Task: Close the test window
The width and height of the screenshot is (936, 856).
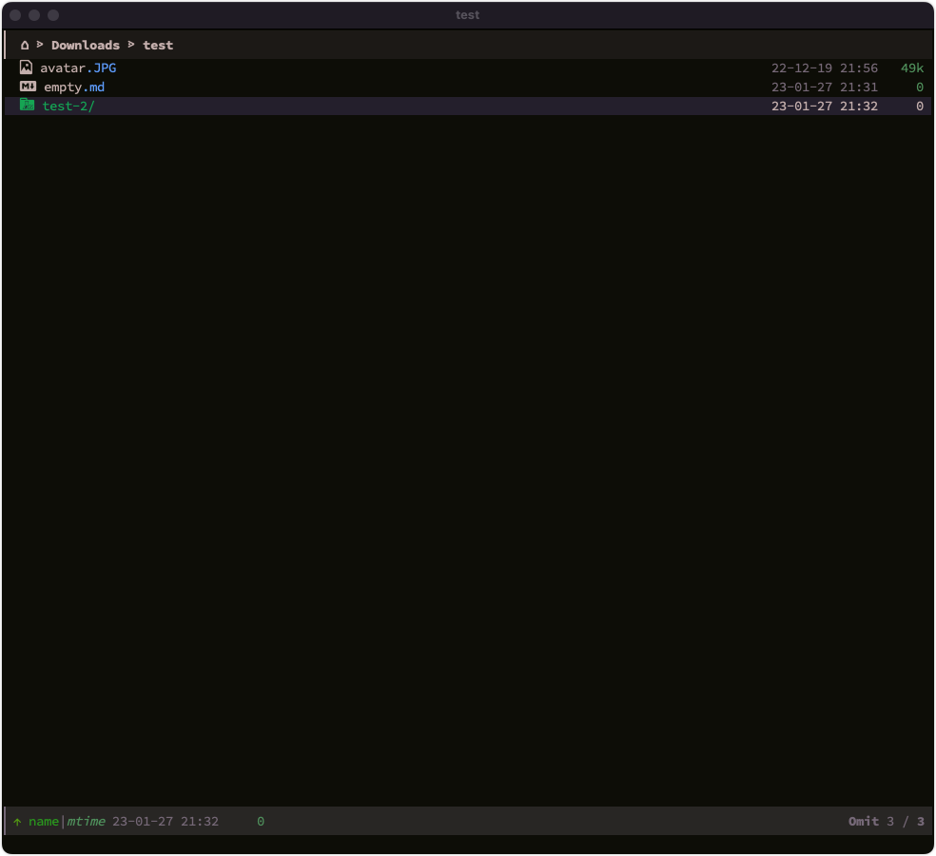Action: click(16, 15)
